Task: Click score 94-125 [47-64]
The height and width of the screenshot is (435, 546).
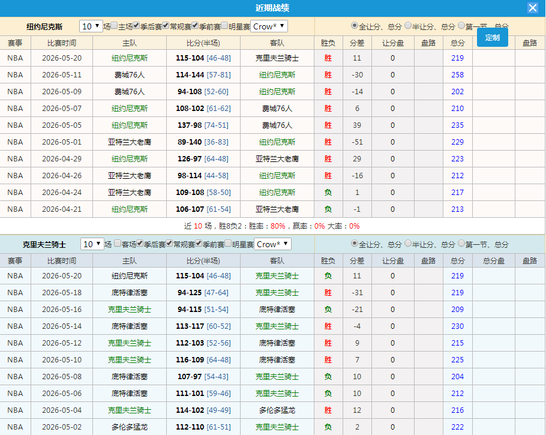Action: [203, 293]
